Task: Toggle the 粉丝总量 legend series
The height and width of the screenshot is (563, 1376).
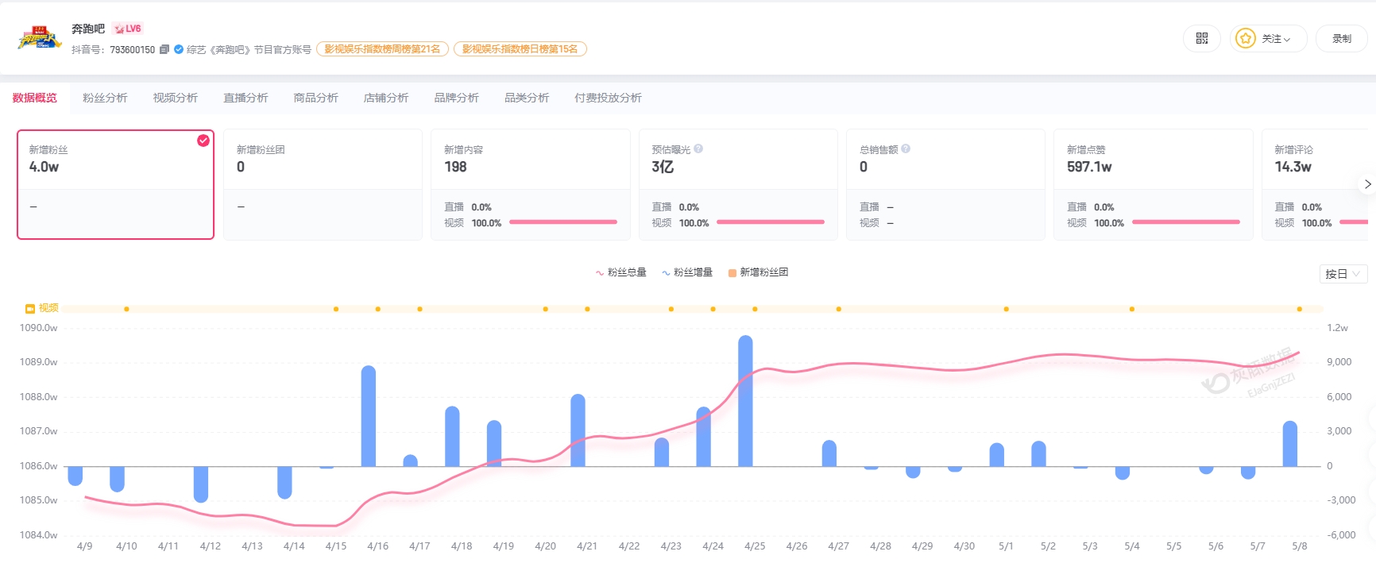Action: (x=620, y=272)
